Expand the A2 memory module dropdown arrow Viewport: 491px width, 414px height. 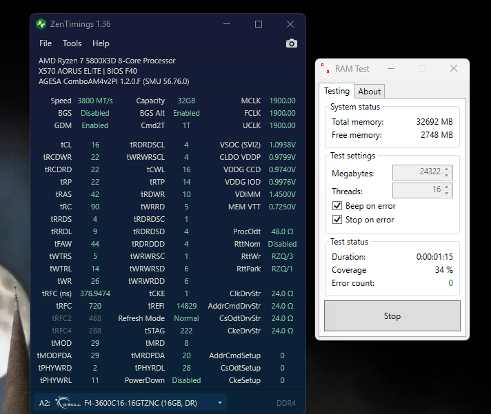220,403
